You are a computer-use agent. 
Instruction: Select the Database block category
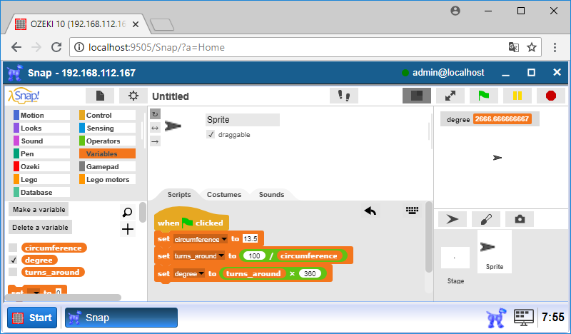click(x=41, y=192)
